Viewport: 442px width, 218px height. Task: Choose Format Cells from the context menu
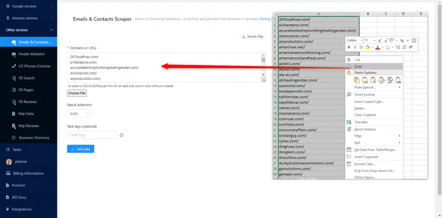click(x=364, y=164)
